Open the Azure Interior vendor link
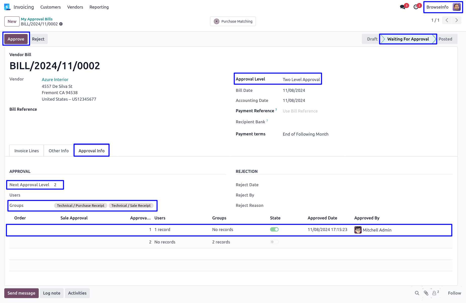Image resolution: width=466 pixels, height=303 pixels. (x=55, y=80)
